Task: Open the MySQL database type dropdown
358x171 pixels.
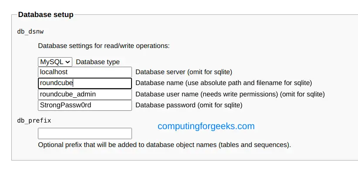Action: click(x=55, y=62)
